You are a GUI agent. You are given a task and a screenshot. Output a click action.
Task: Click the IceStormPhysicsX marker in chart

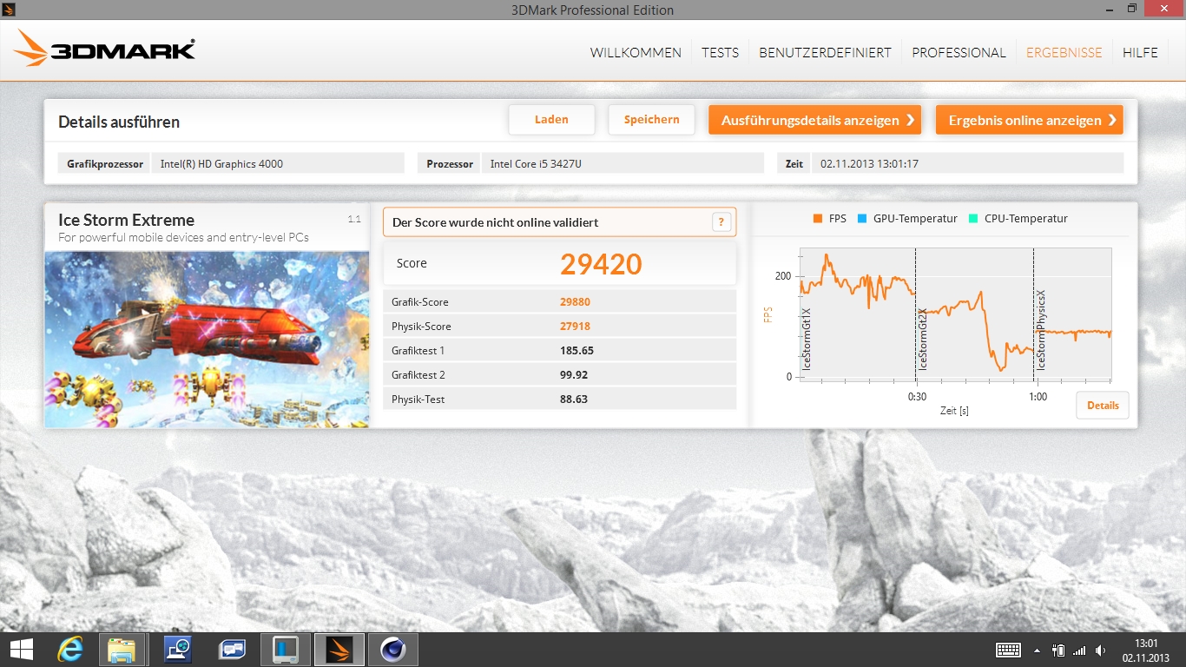[x=1041, y=331]
